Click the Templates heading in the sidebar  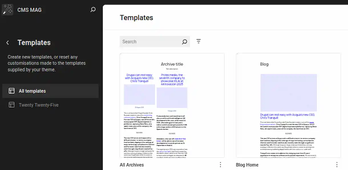[x=34, y=43]
